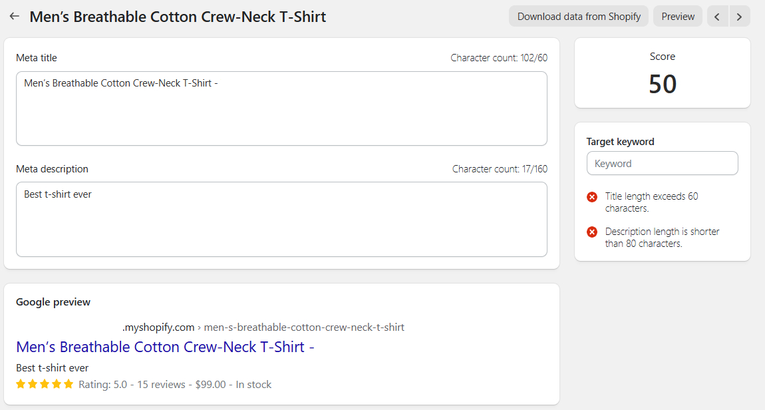Click red error icon for title length
This screenshot has height=410, width=765.
(592, 197)
